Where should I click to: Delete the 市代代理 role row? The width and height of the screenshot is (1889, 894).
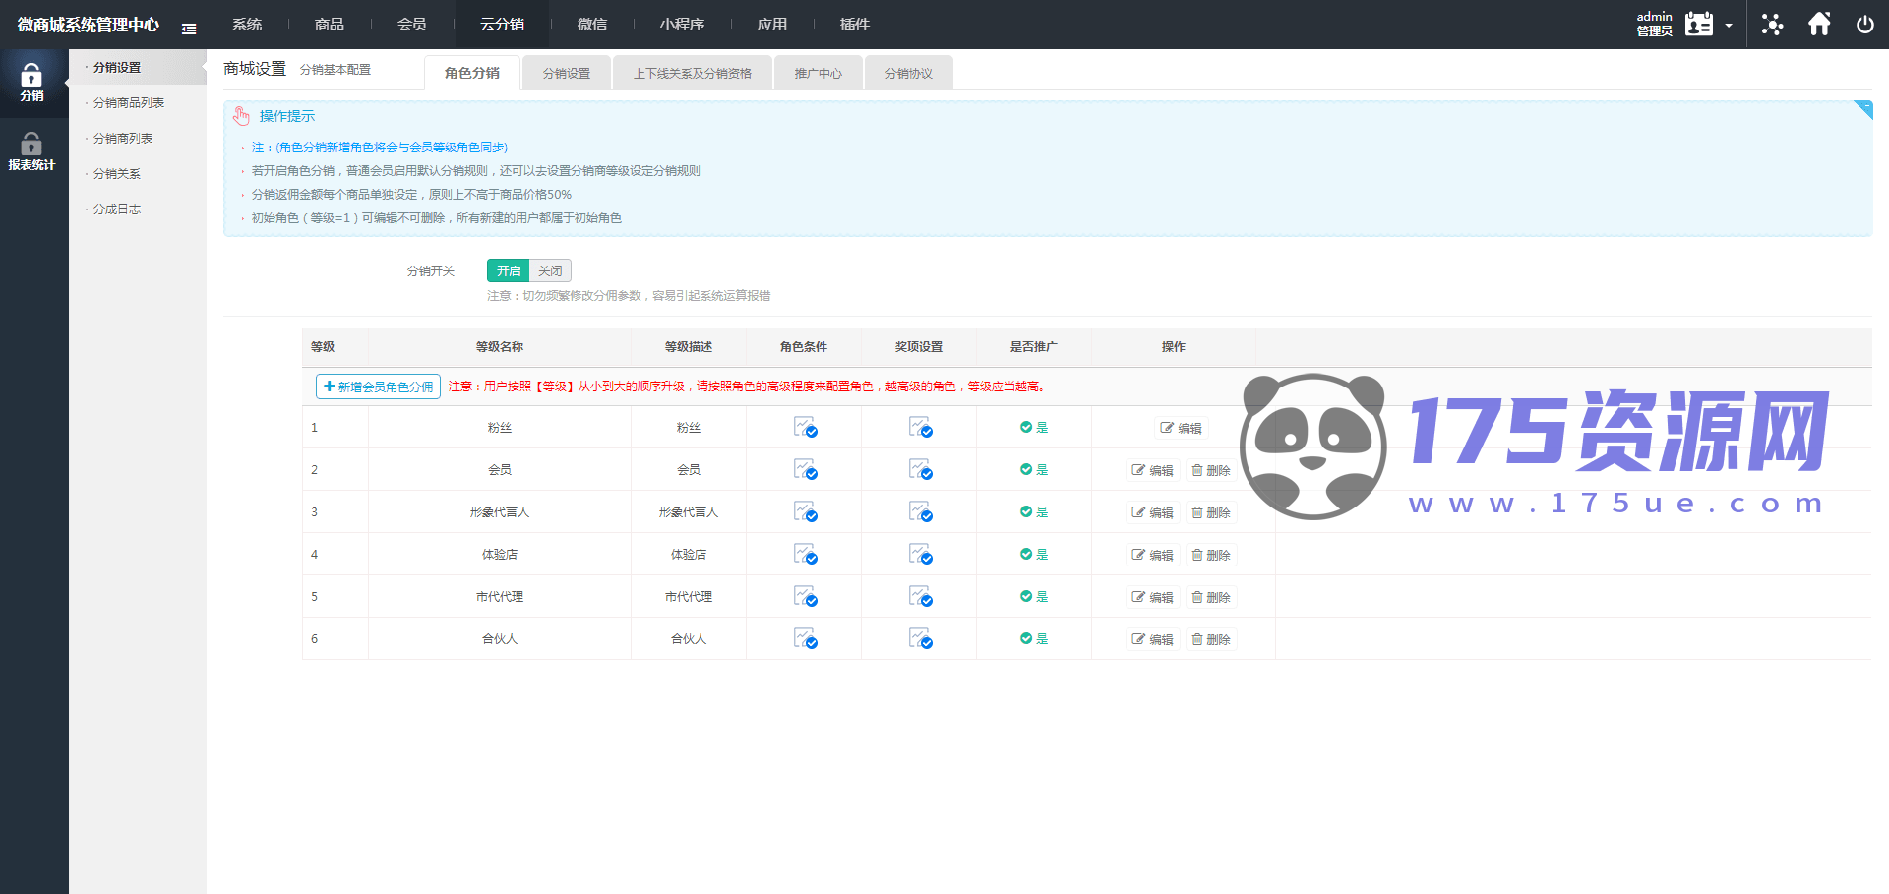1211,597
